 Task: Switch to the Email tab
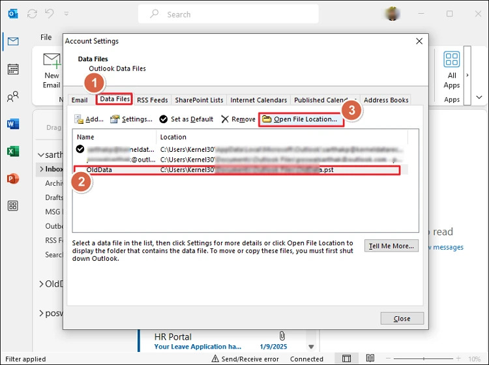[79, 100]
